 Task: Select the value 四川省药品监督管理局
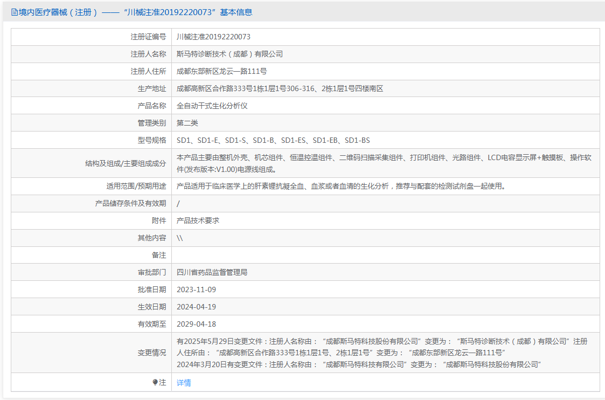212,272
